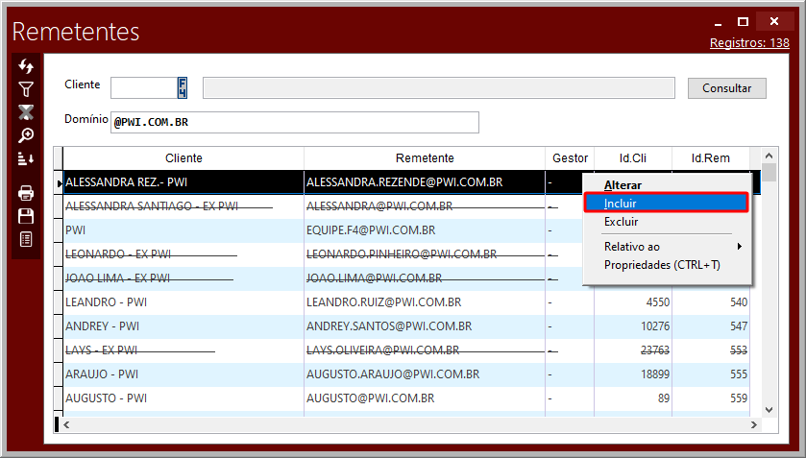806x458 pixels.
Task: Click the refresh arrows icon in sidebar
Action: coord(26,66)
